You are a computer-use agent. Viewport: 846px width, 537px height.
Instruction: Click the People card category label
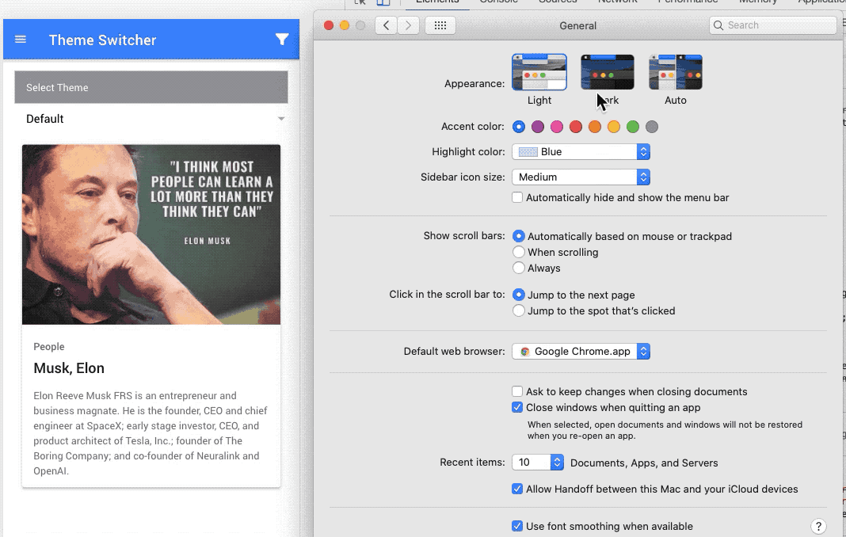pos(48,346)
